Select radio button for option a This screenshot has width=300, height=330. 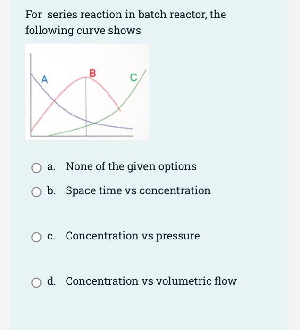[x=36, y=167]
